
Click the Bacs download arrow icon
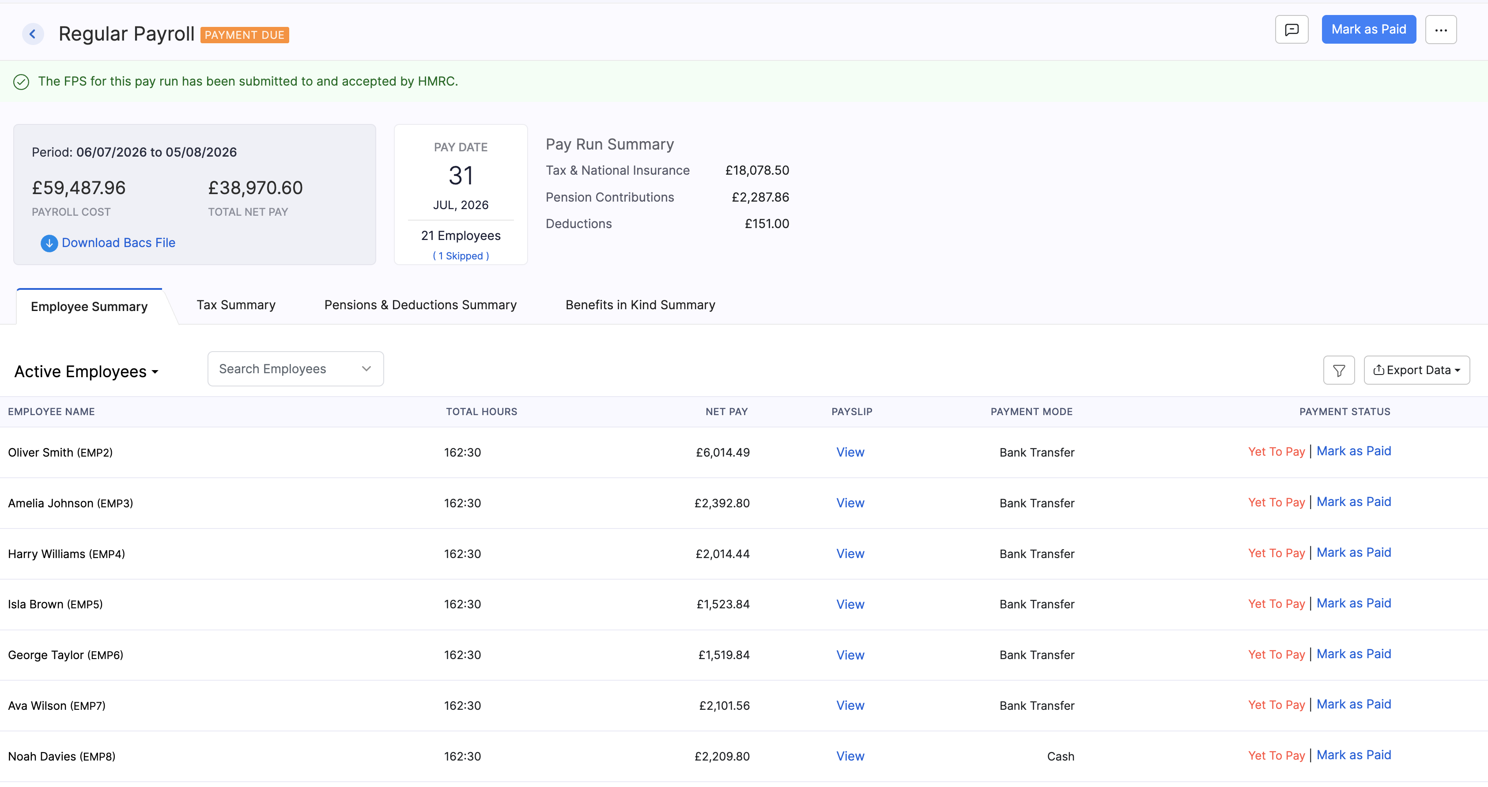(49, 243)
